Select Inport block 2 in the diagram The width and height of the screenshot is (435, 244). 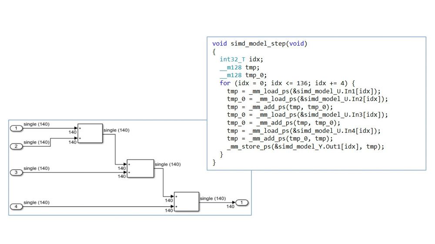(x=16, y=146)
